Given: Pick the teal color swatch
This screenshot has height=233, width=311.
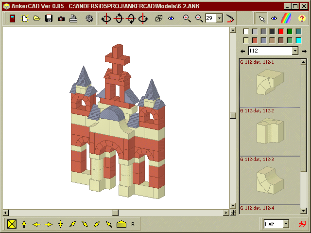Looking at the screenshot, I should [298, 31].
